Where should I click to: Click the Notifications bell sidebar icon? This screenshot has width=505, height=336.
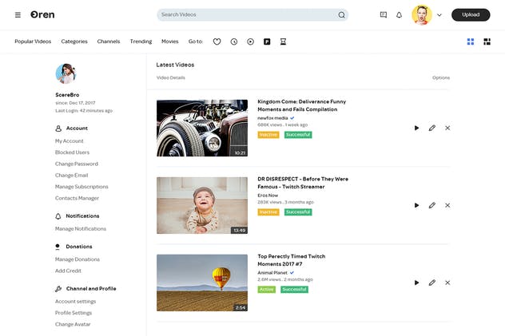point(58,216)
